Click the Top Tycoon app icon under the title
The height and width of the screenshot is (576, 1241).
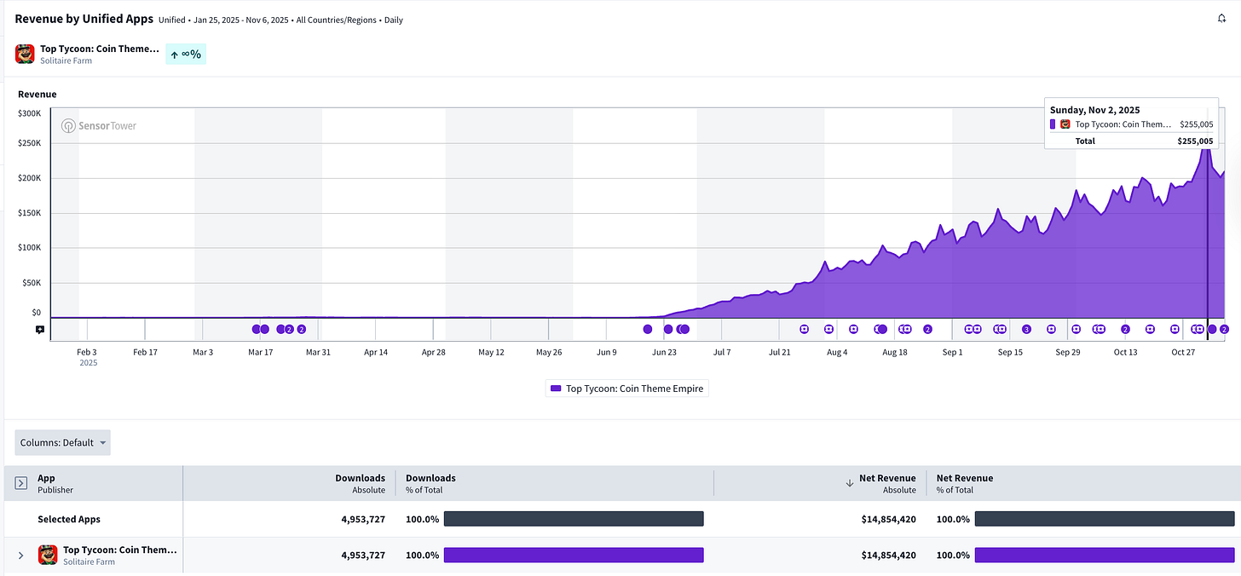[x=25, y=54]
